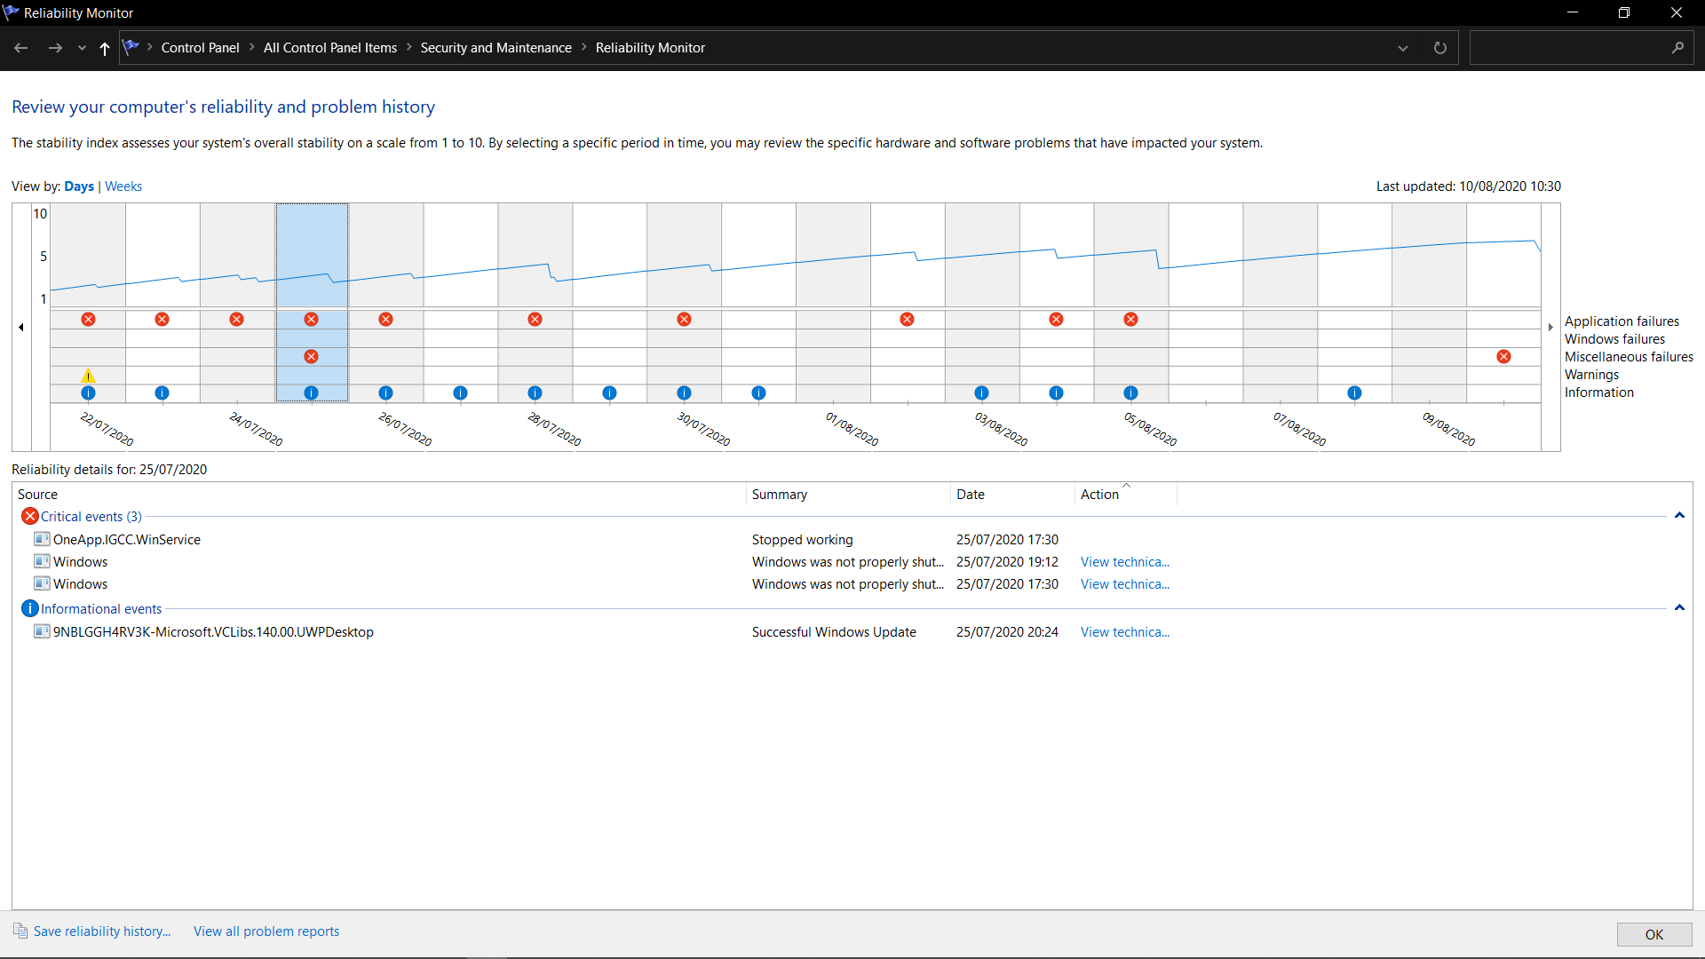Click the search magnifier icon
Image resolution: width=1705 pixels, height=959 pixels.
point(1677,48)
